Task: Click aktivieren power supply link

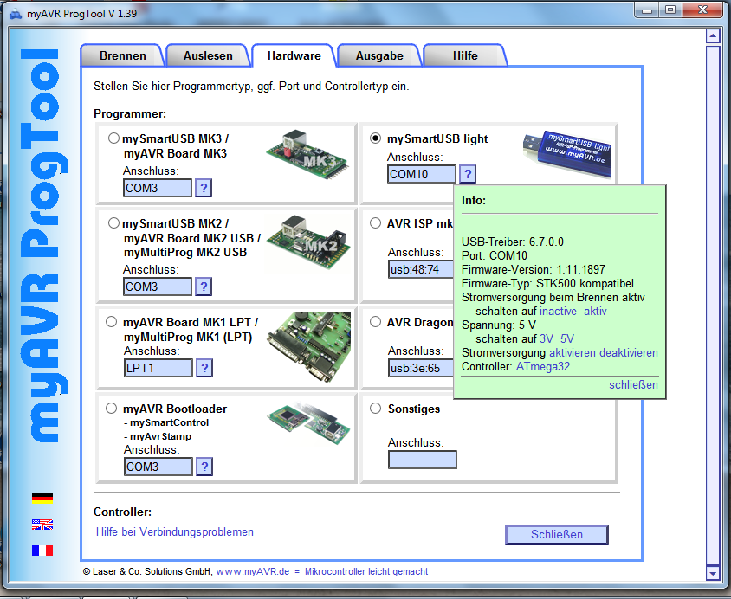Action: click(x=573, y=352)
